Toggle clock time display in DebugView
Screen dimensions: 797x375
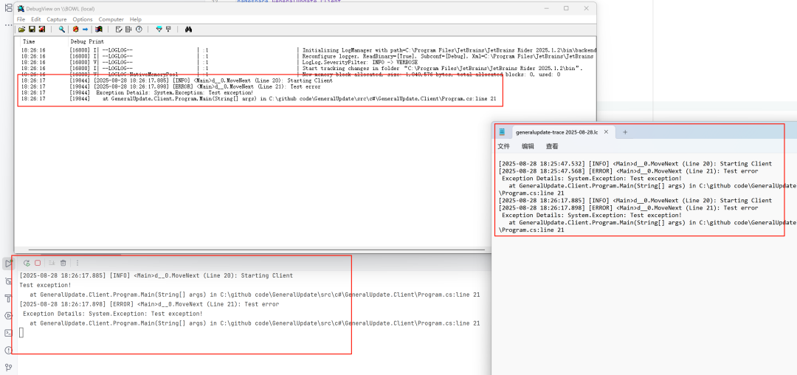coord(139,30)
